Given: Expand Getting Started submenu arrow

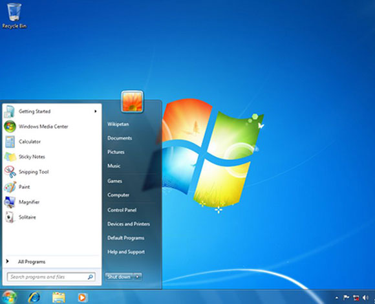Looking at the screenshot, I should 96,111.
